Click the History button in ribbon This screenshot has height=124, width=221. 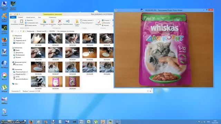[105, 25]
